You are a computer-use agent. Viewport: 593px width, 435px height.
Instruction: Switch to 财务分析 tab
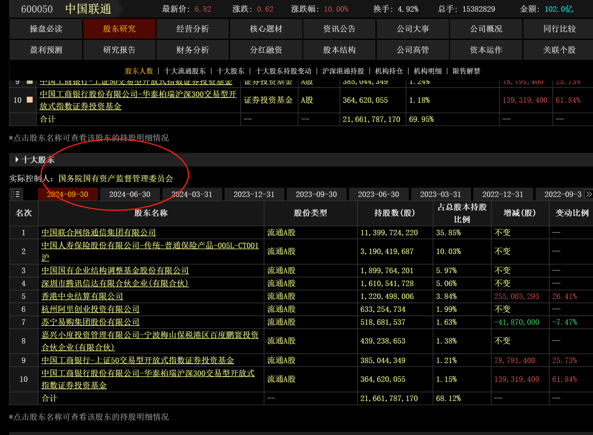[x=193, y=50]
